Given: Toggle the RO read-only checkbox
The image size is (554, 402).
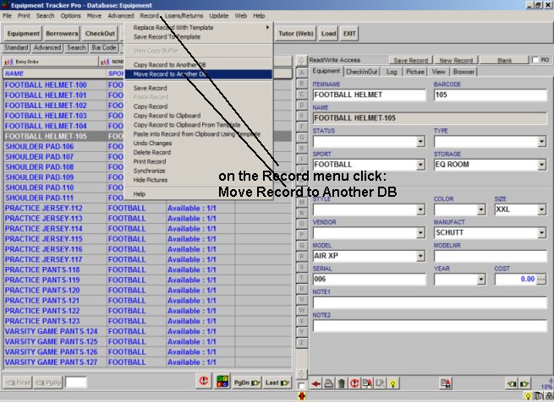Looking at the screenshot, I should click(x=535, y=60).
